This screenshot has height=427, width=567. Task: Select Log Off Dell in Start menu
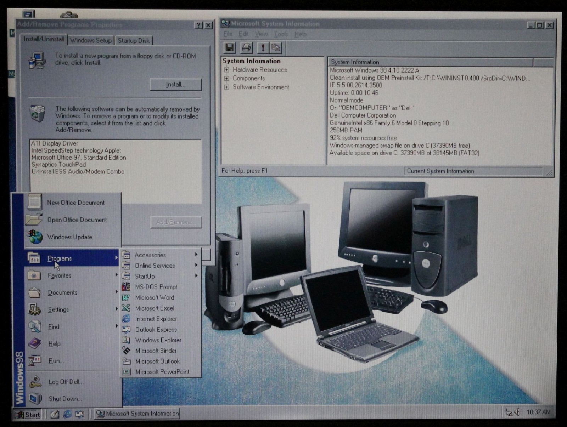73,382
